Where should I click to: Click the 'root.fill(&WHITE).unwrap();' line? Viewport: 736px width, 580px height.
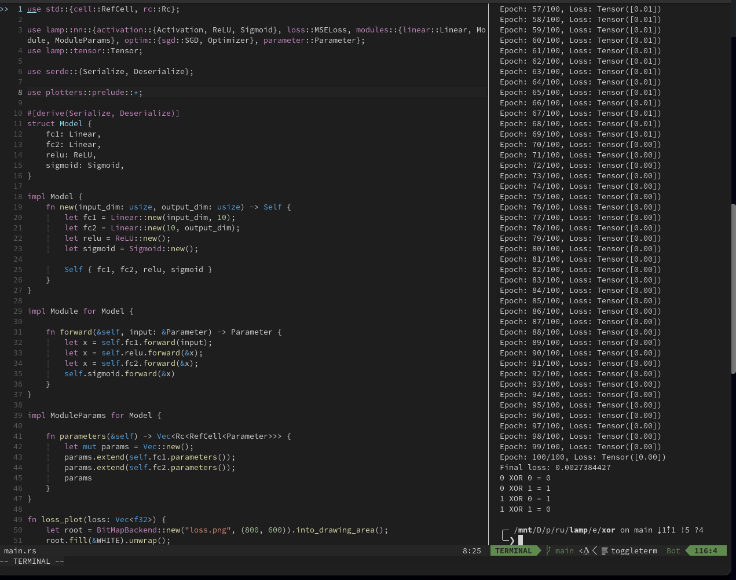108,540
